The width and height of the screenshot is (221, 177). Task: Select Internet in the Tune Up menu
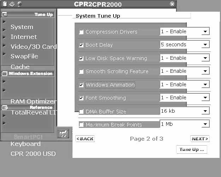[x=24, y=37]
